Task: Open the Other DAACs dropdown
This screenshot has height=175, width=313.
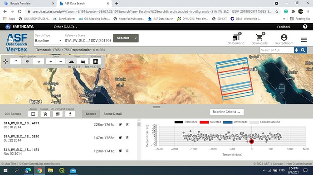Action: (x=65, y=27)
